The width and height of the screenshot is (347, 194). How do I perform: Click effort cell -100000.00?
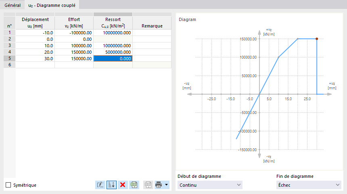(x=74, y=33)
